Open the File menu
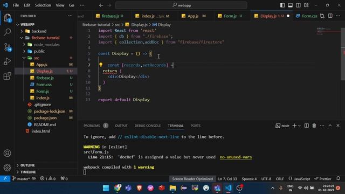 (16, 5)
